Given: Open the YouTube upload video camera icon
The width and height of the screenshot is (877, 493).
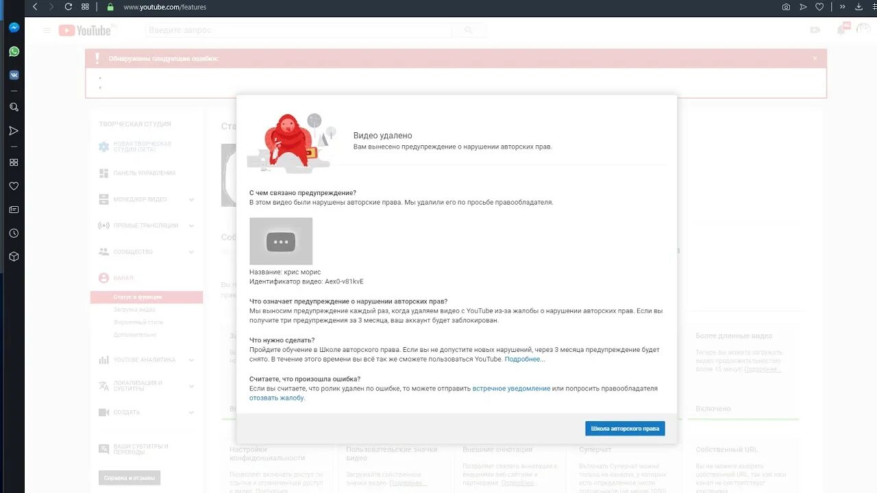Looking at the screenshot, I should tap(815, 30).
